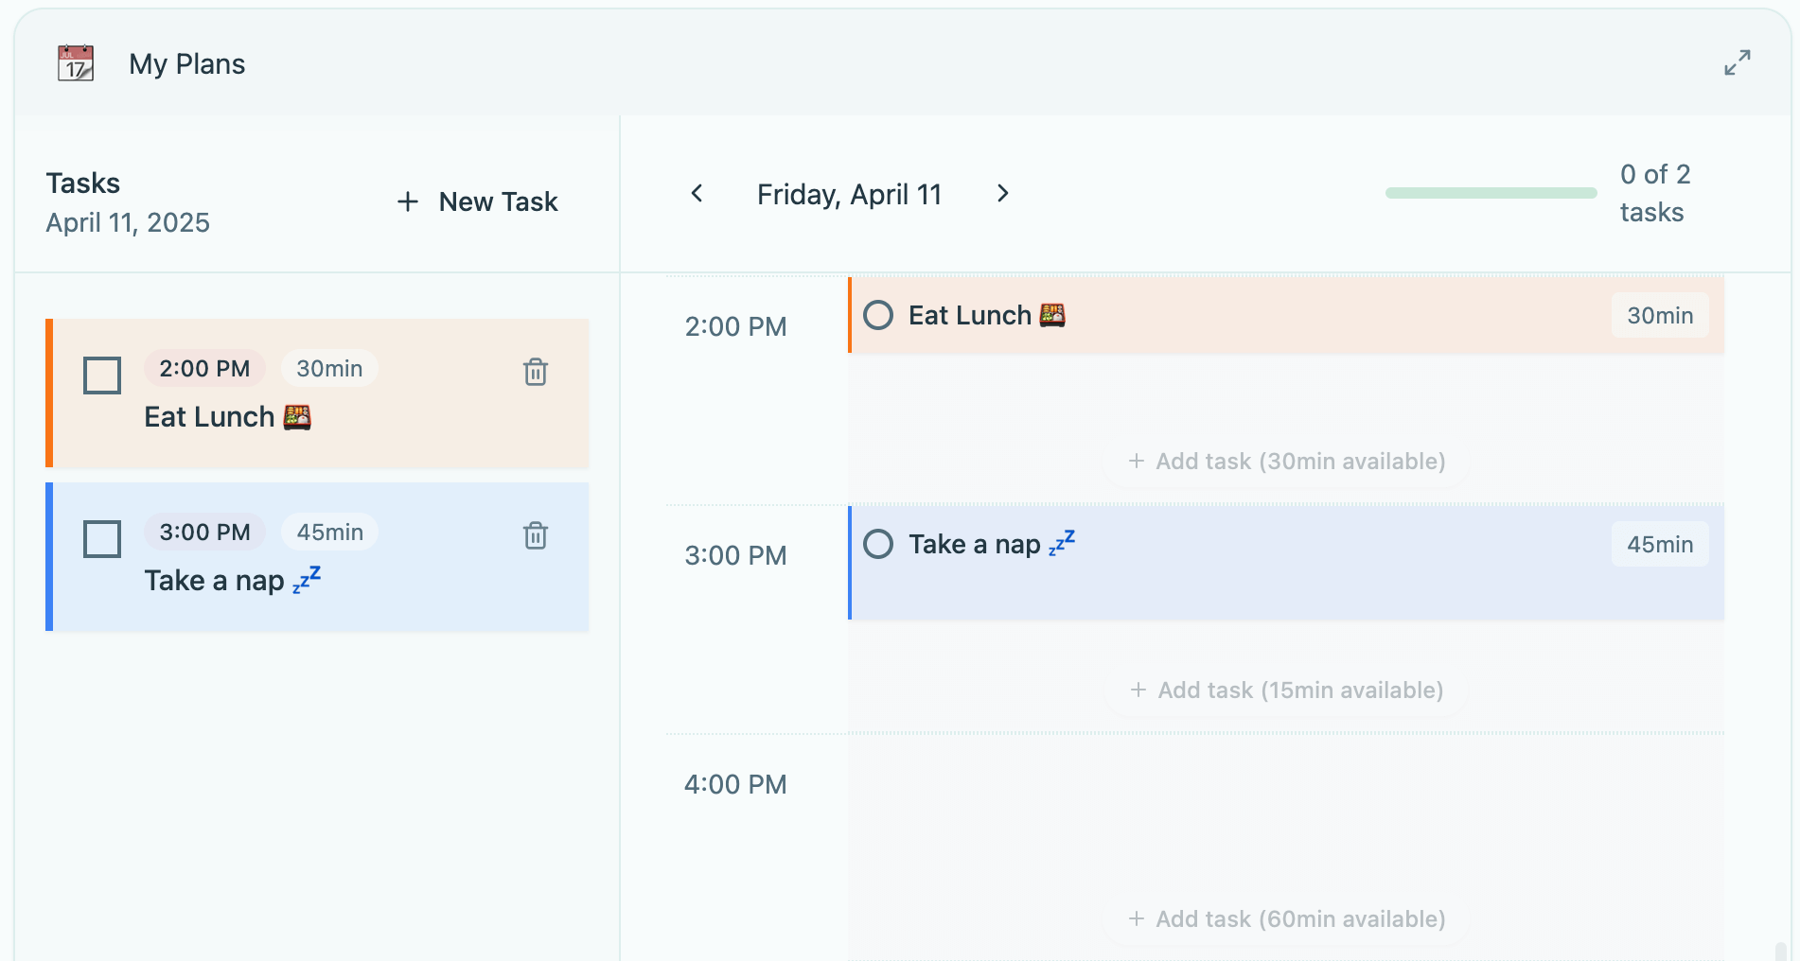Click the plus icon next to New Task
Viewport: 1800px width, 961px height.
(x=408, y=201)
